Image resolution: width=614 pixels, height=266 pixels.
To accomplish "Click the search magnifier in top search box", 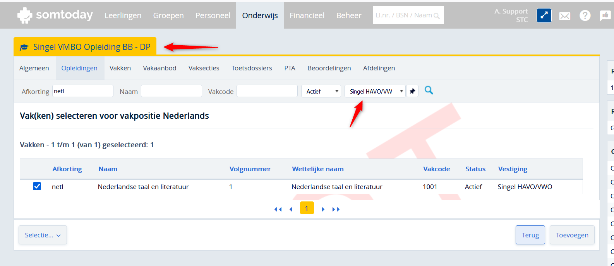I will (437, 16).
